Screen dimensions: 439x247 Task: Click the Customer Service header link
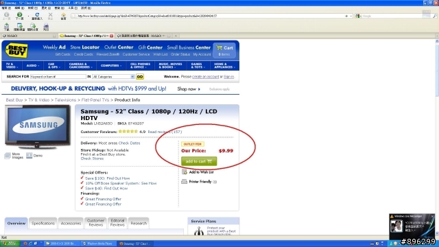tap(136, 54)
